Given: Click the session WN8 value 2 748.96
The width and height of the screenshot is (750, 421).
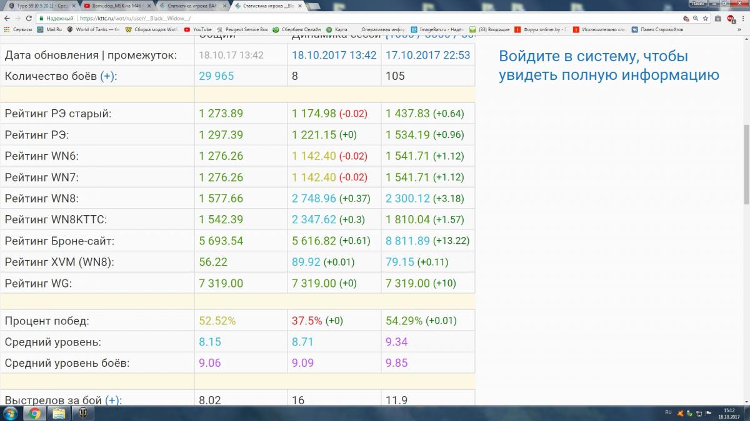Looking at the screenshot, I should [314, 198].
